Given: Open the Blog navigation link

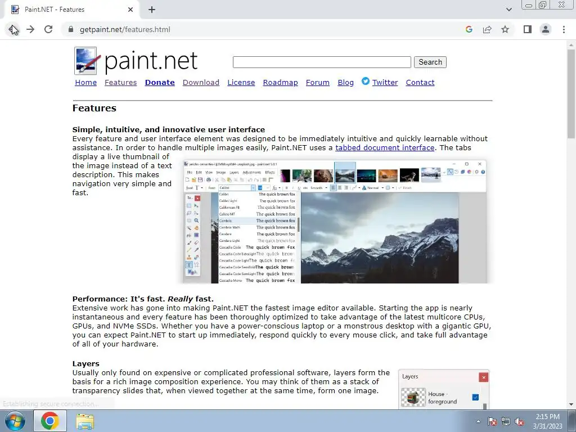Looking at the screenshot, I should click(346, 82).
